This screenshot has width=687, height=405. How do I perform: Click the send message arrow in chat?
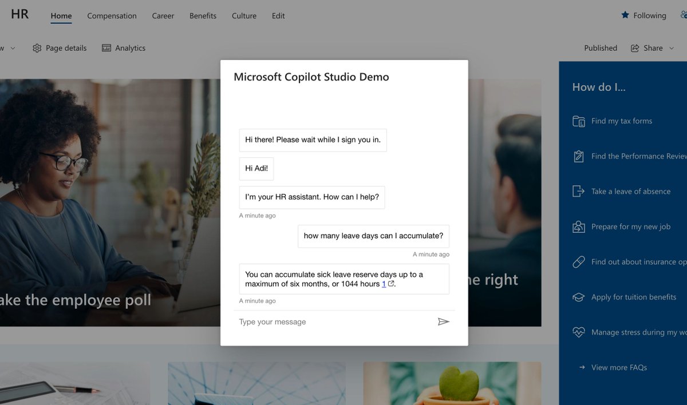coord(444,321)
